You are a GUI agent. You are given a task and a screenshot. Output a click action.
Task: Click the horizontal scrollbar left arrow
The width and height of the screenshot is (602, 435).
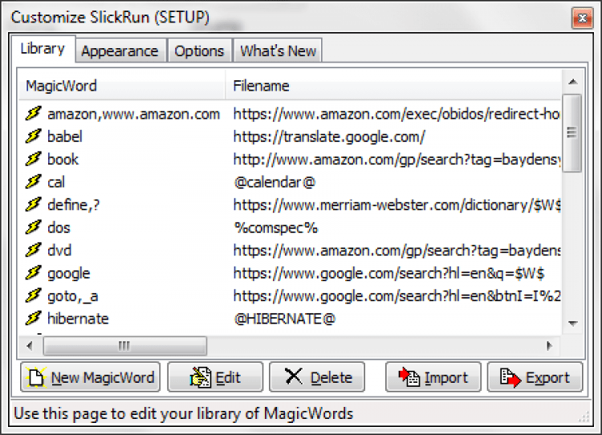[30, 346]
